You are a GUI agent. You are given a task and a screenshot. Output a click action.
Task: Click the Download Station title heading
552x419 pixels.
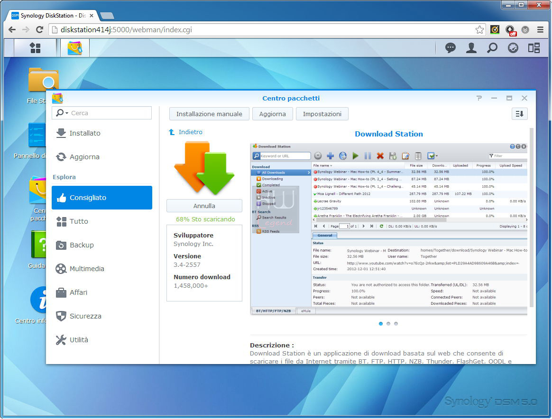click(x=389, y=134)
